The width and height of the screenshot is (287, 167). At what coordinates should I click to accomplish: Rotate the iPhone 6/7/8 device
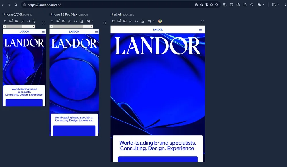point(34,21)
